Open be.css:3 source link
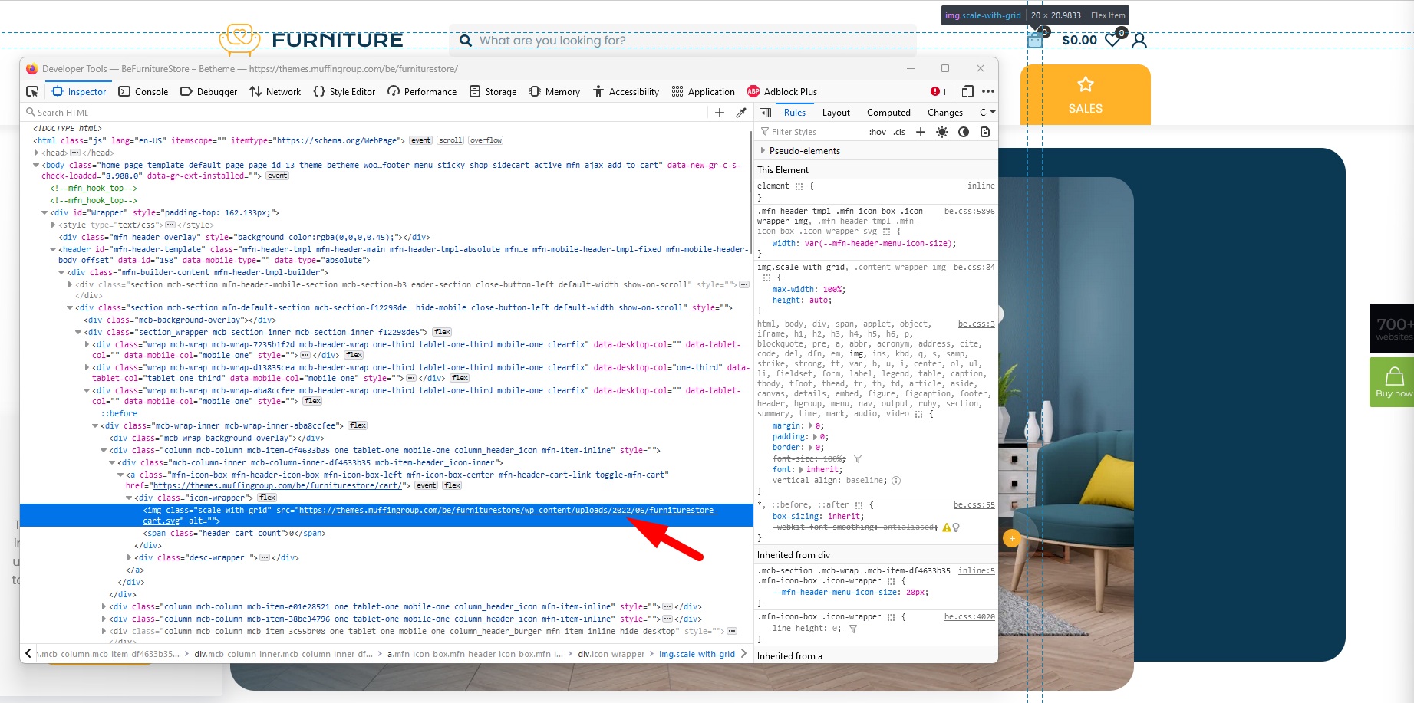Viewport: 1414px width, 703px height. 977,324
